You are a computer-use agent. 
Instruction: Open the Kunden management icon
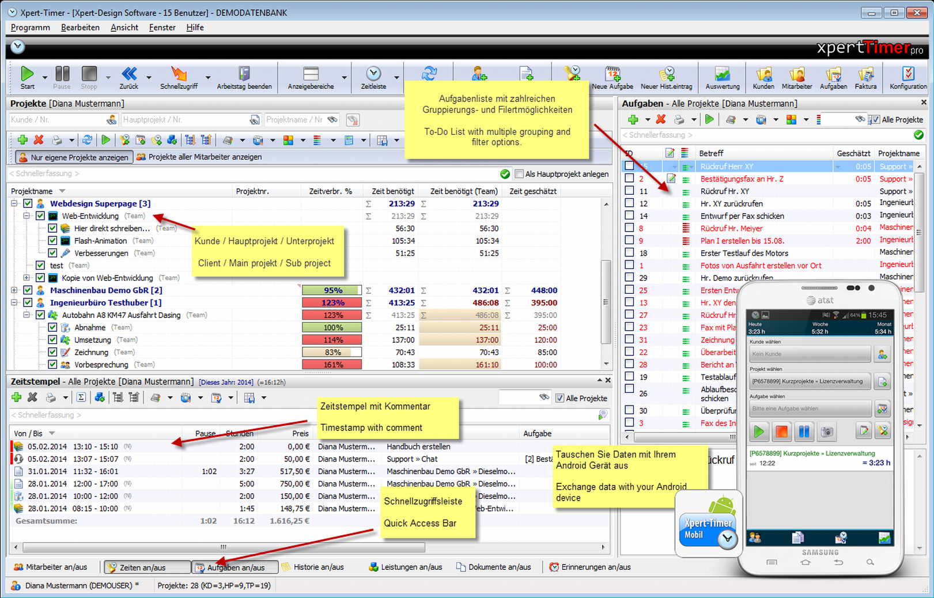click(x=763, y=74)
